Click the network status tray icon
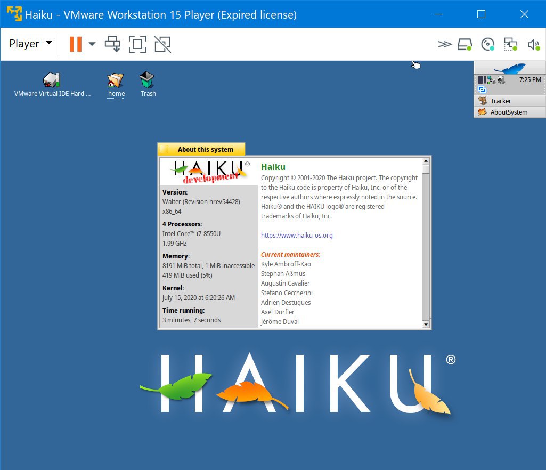This screenshot has width=546, height=470. (x=491, y=80)
